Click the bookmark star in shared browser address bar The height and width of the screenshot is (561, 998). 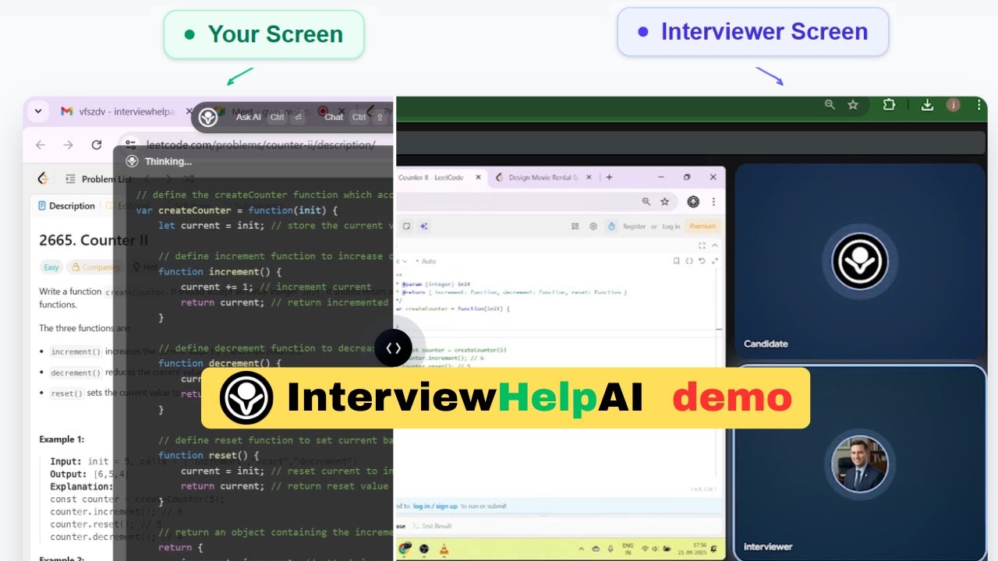click(x=665, y=202)
